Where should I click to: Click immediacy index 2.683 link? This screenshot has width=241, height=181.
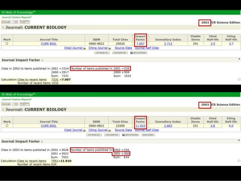tap(168, 126)
